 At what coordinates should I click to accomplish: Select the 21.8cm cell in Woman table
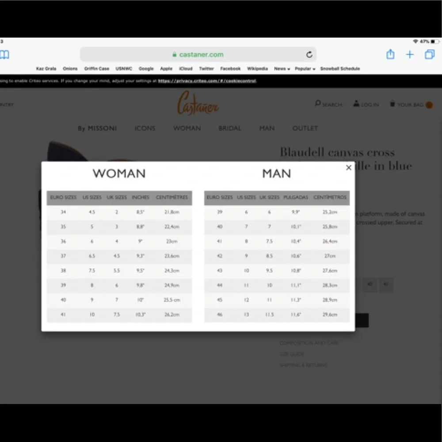(x=172, y=212)
